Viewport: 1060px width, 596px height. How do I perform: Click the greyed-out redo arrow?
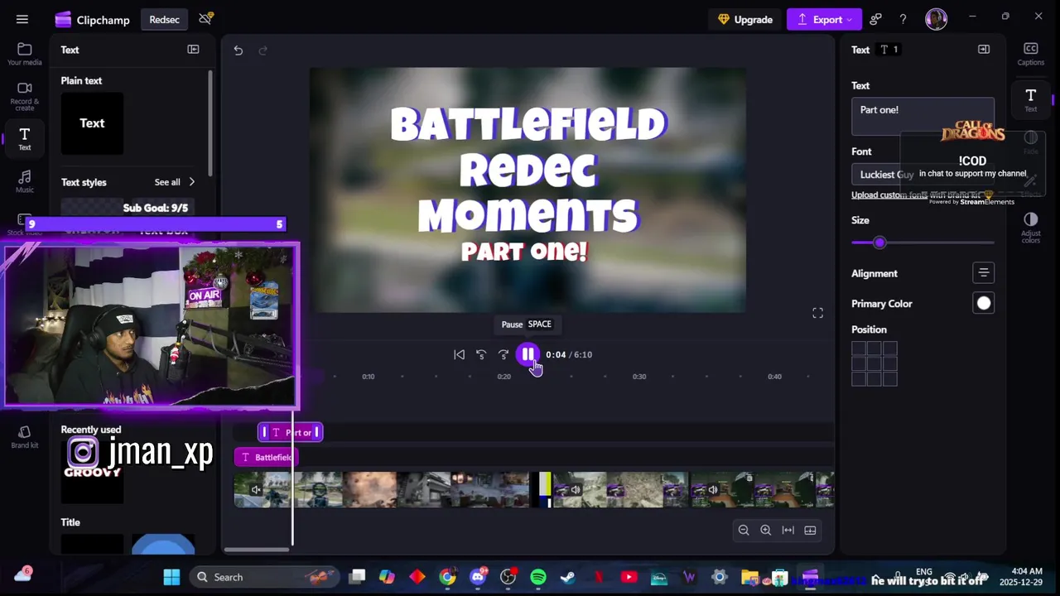(x=263, y=50)
